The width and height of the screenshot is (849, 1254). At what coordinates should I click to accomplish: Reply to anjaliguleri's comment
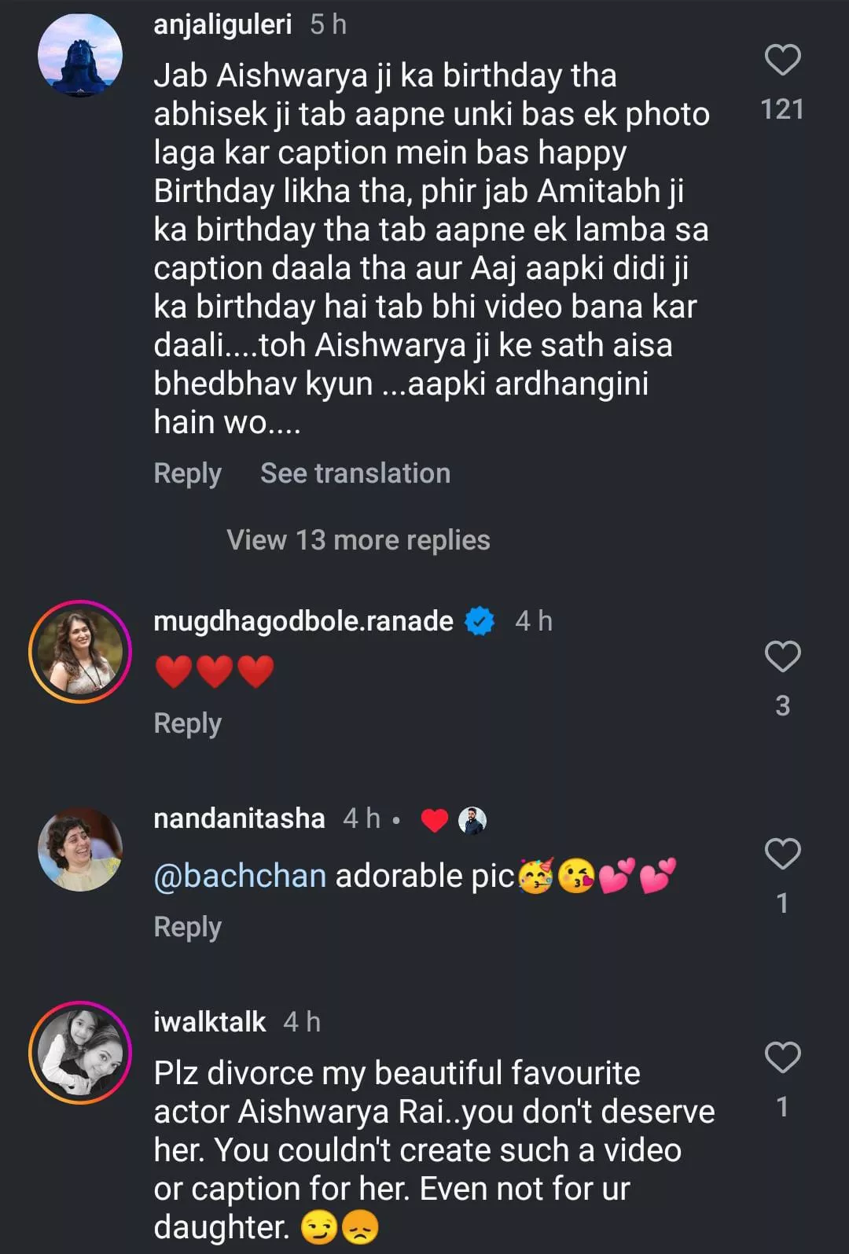[187, 473]
